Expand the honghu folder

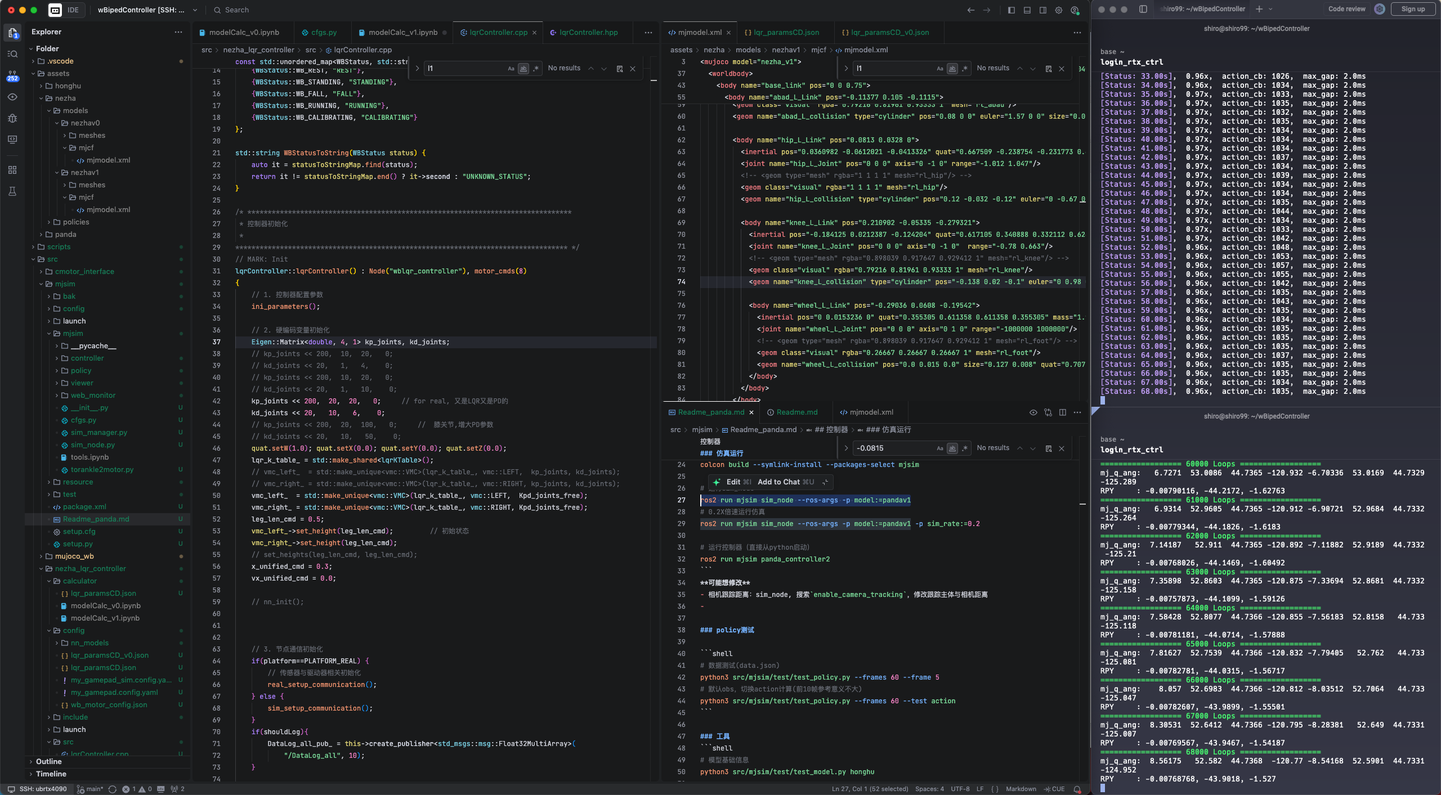coord(68,86)
